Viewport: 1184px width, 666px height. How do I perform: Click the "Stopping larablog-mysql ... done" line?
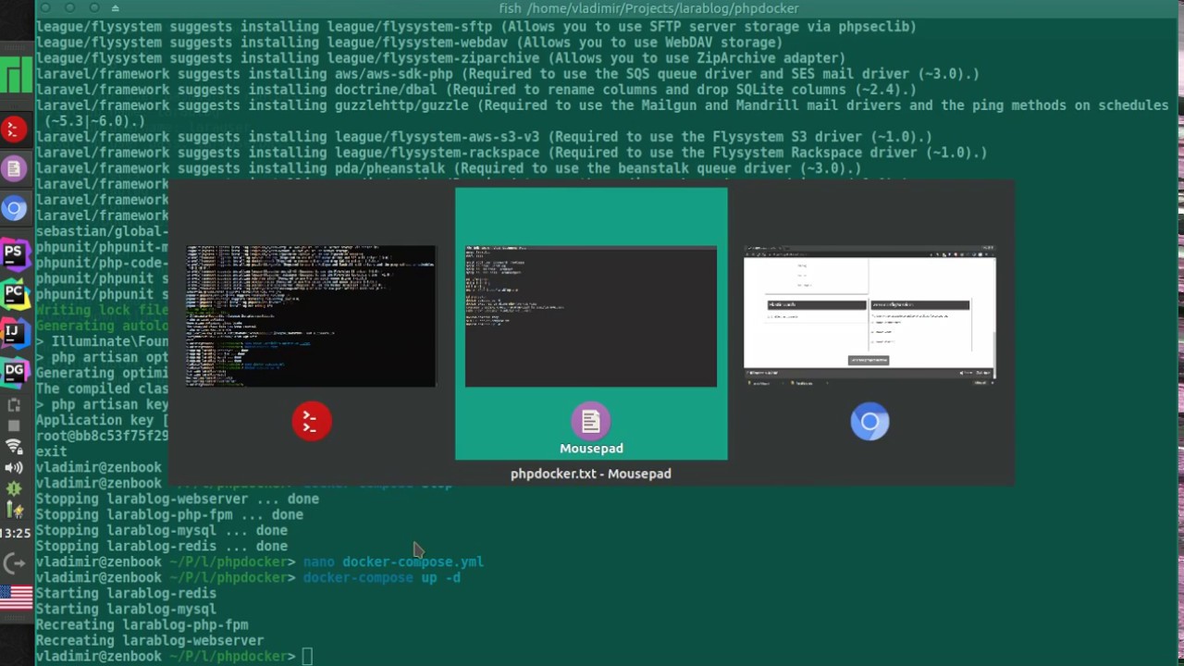click(x=162, y=531)
